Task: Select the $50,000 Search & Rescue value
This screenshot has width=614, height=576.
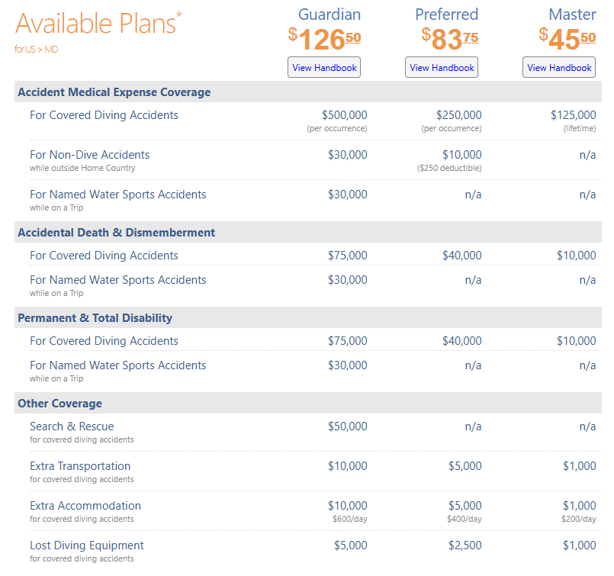Action: (x=347, y=426)
